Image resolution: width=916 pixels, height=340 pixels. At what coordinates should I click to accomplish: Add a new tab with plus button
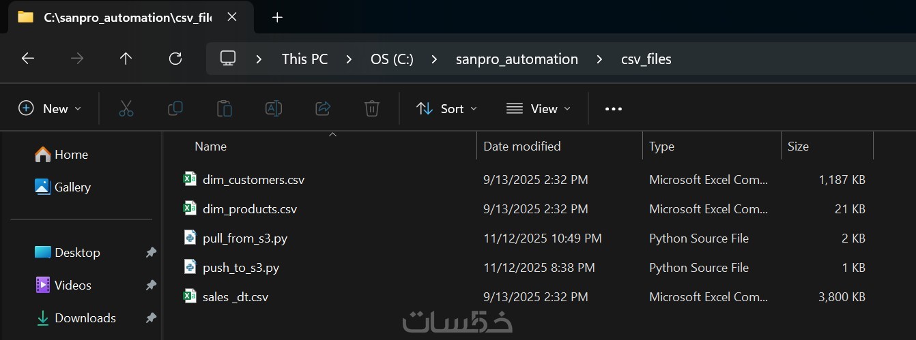click(x=277, y=18)
